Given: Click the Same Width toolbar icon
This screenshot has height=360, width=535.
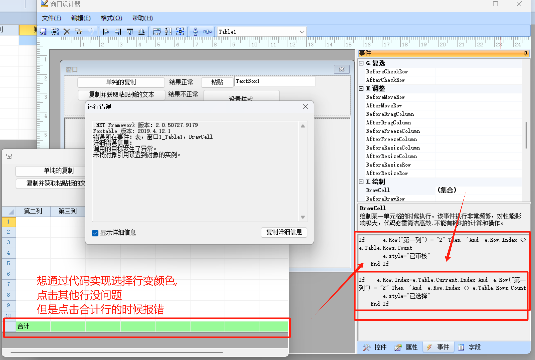Looking at the screenshot, I should [157, 32].
